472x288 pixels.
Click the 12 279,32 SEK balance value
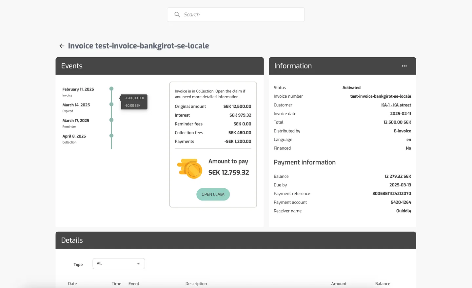pyautogui.click(x=398, y=176)
